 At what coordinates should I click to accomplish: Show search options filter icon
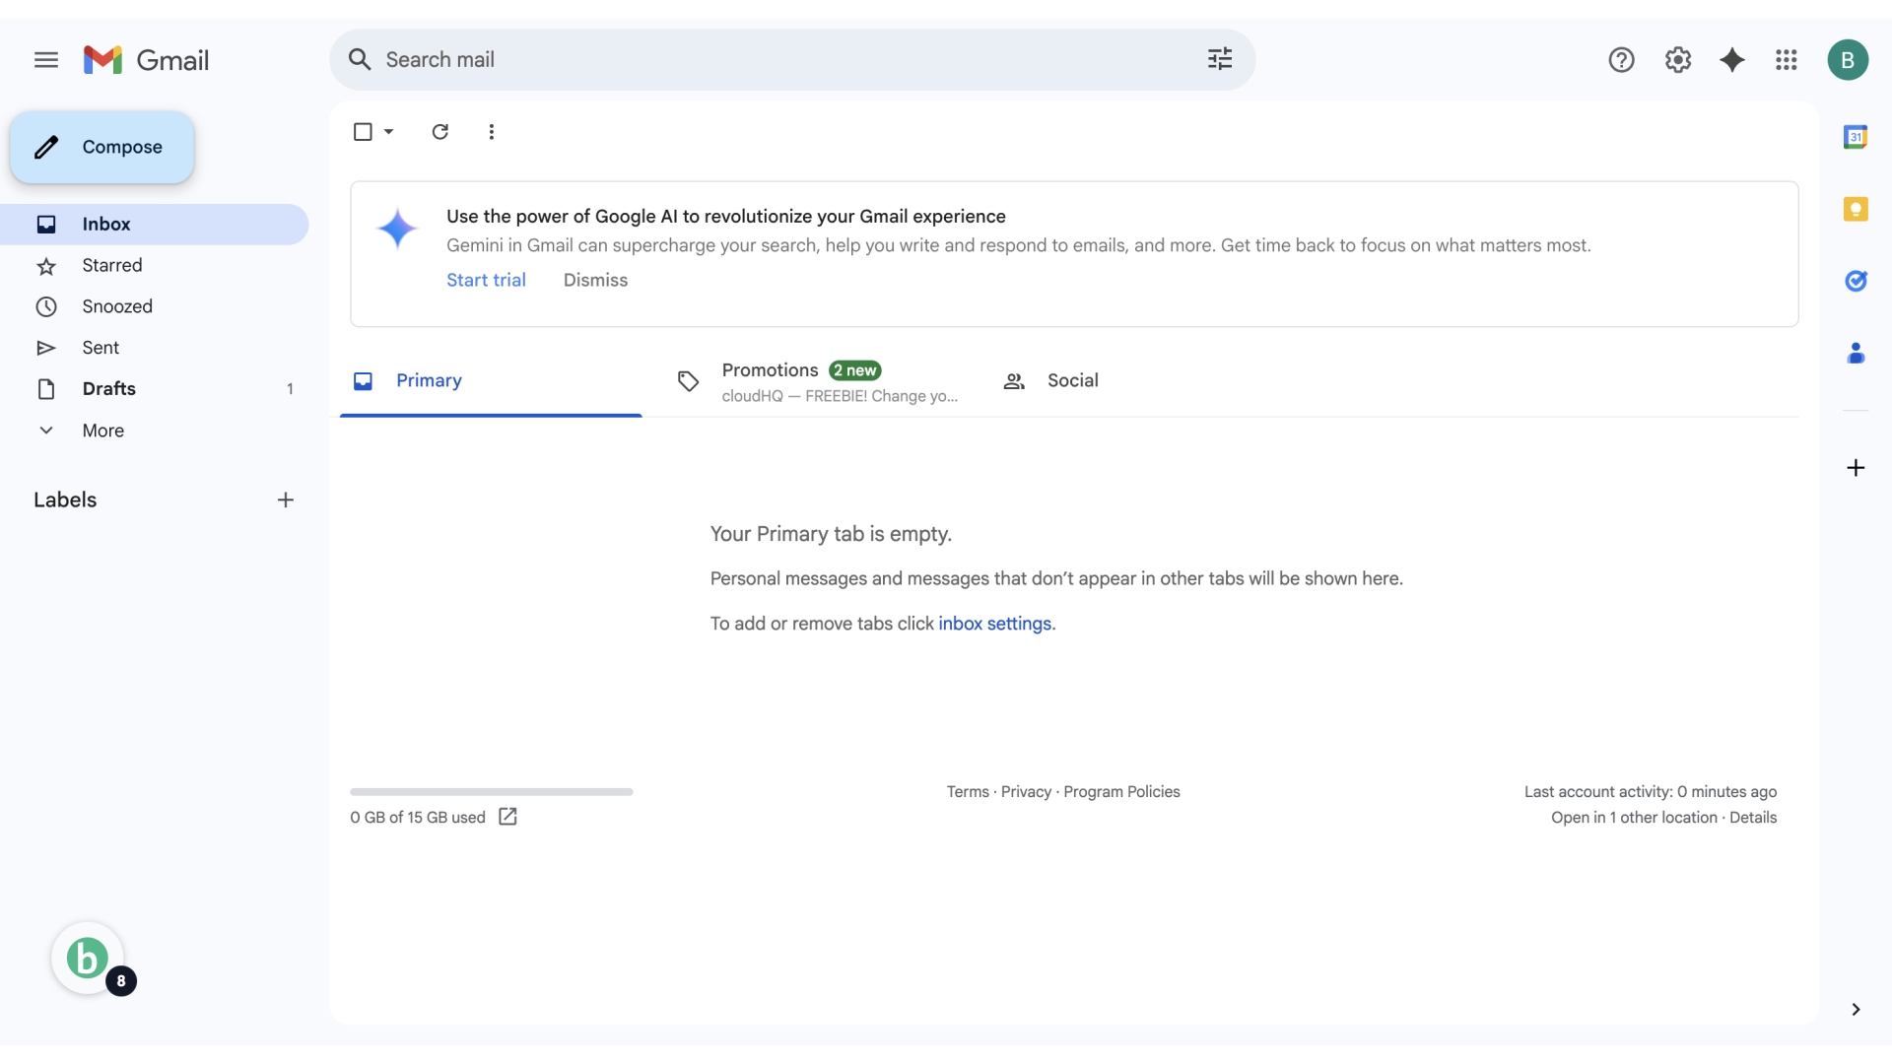click(x=1220, y=59)
